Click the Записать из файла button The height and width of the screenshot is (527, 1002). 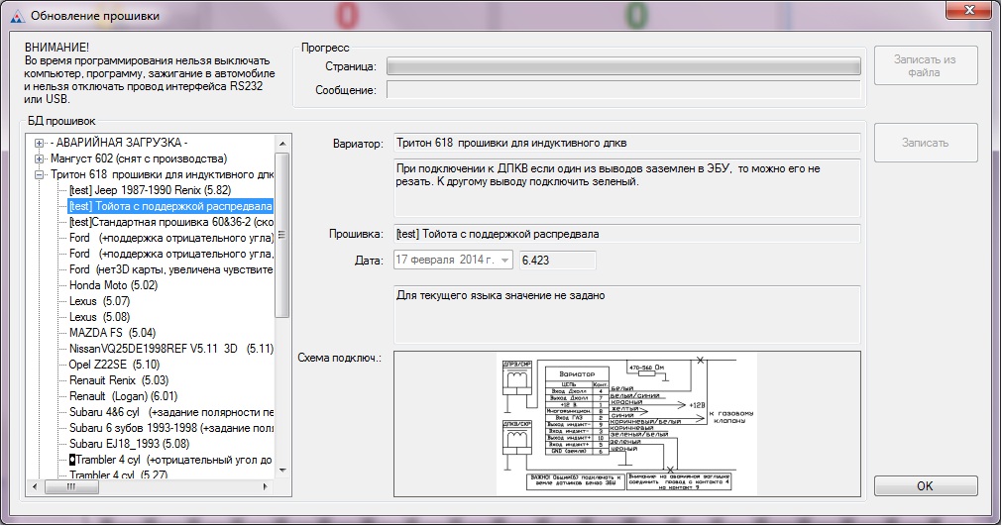coord(925,66)
